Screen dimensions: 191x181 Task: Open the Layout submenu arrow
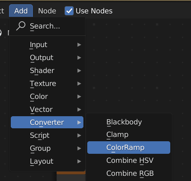click(x=79, y=161)
